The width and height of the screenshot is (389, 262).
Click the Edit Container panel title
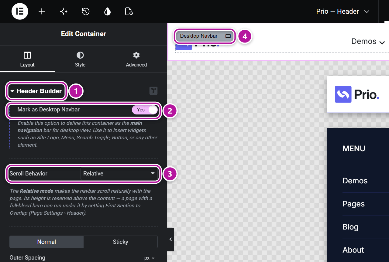(x=84, y=34)
